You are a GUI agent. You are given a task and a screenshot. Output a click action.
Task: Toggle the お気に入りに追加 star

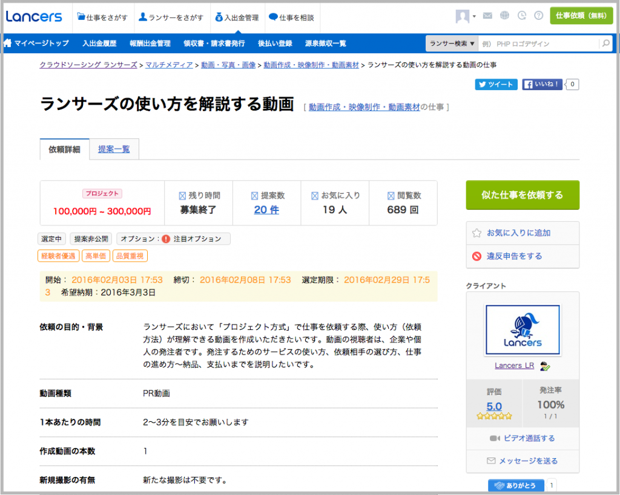click(x=477, y=233)
